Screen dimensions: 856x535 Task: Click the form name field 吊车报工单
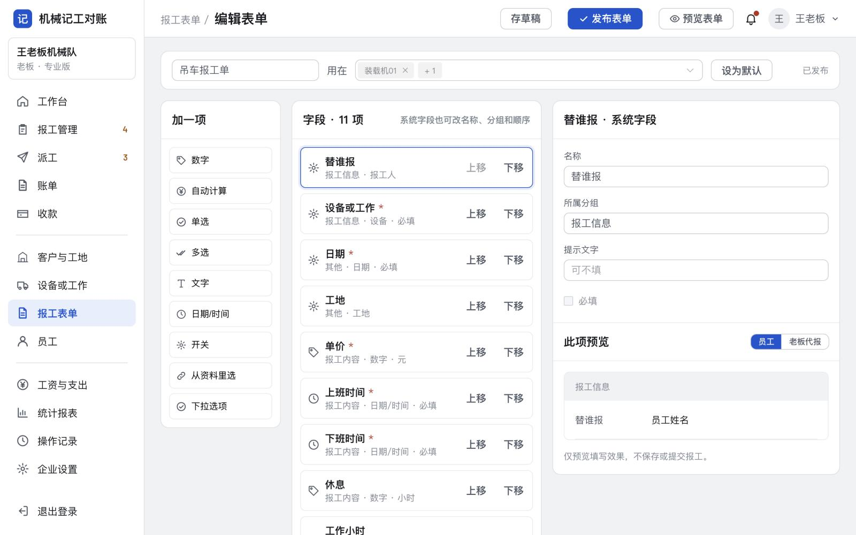coord(245,70)
